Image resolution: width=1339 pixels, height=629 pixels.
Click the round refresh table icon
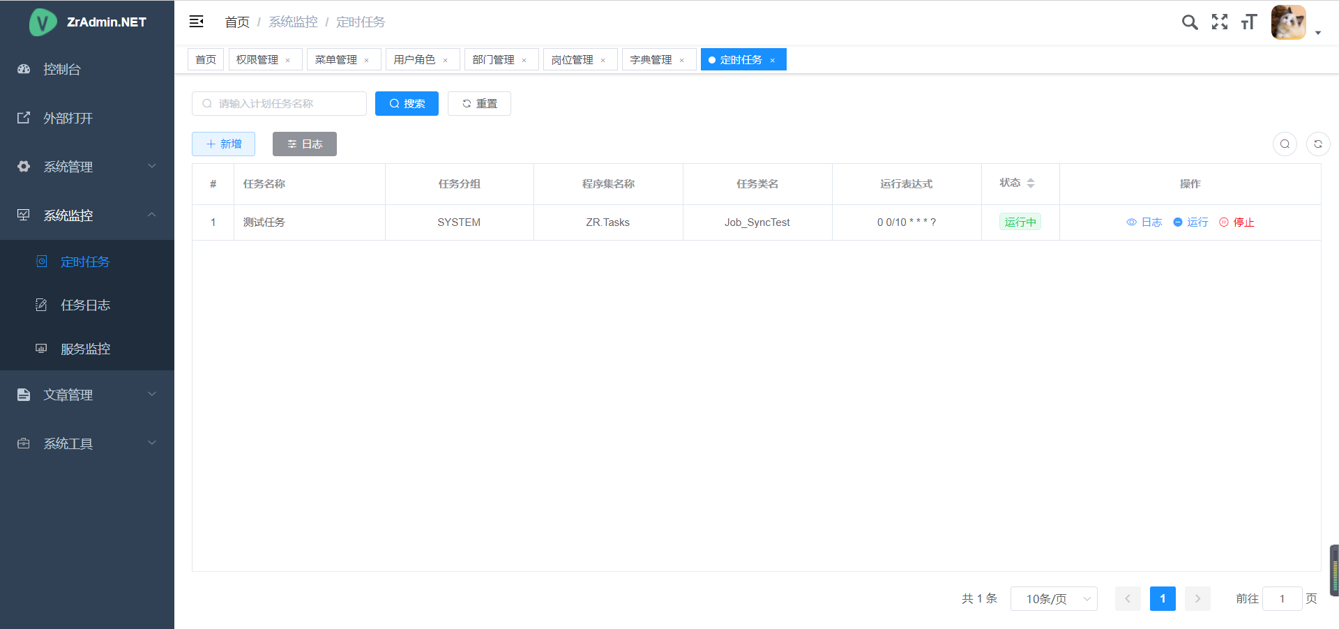pos(1318,144)
